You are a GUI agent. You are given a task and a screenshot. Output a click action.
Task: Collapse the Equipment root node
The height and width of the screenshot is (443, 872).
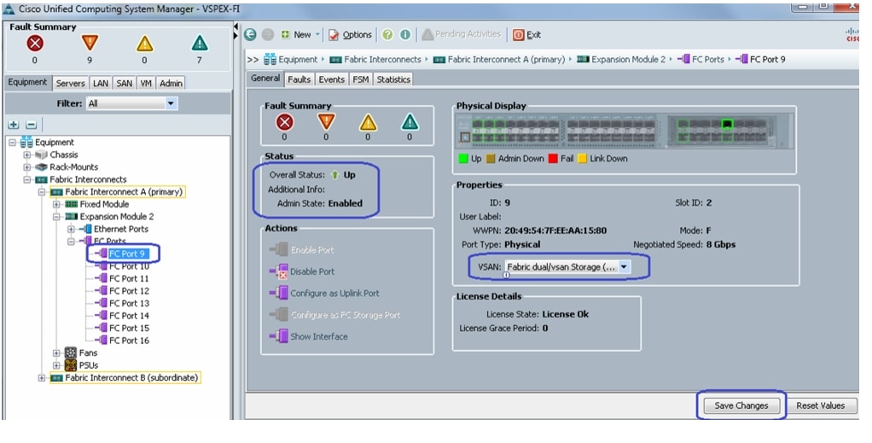(x=13, y=143)
